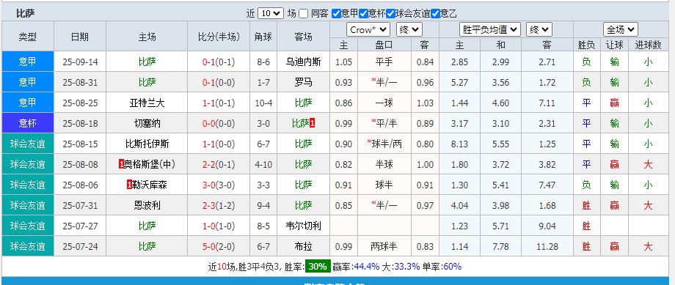Open the 终 dropdown beside 胜平负均值

539,29
